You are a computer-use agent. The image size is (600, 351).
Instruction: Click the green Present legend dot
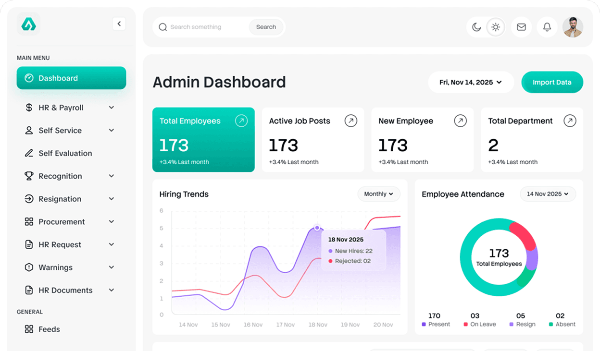point(424,324)
